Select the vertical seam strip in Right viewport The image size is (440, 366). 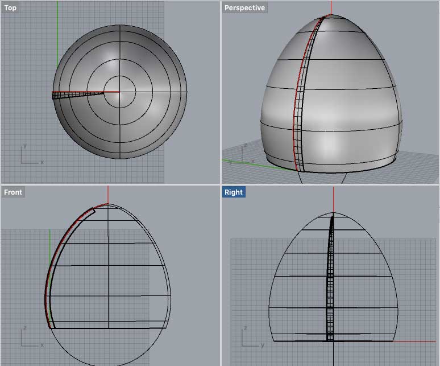pos(330,285)
